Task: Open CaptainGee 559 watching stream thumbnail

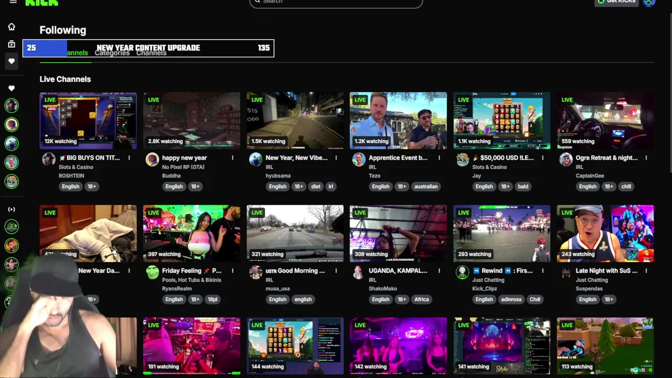Action: pos(605,121)
